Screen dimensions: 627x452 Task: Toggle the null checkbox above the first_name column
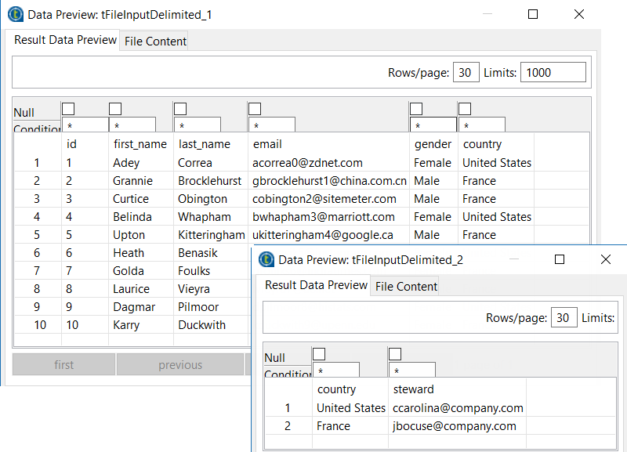coord(115,109)
